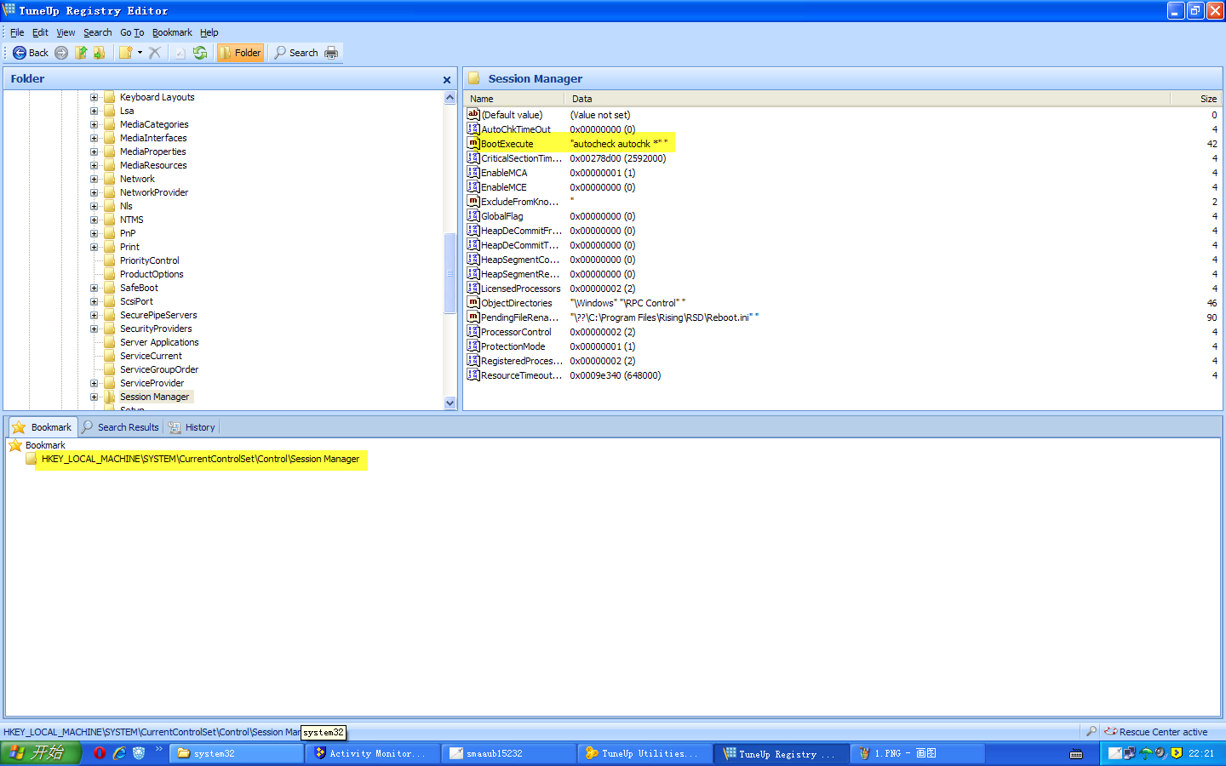Expand the SafeBoot key
This screenshot has height=766, width=1226.
94,288
